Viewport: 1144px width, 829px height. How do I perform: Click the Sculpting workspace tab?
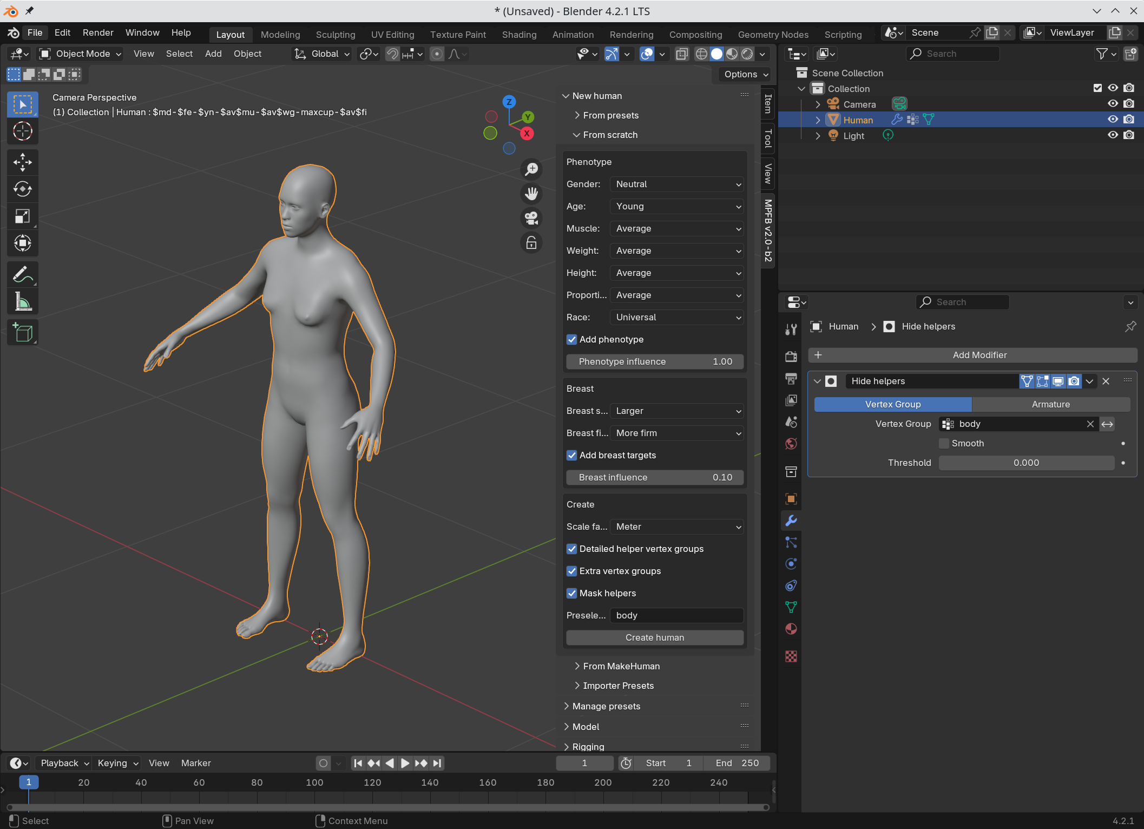[336, 34]
